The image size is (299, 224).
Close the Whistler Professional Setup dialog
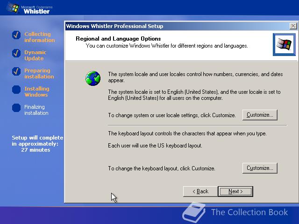293,26
